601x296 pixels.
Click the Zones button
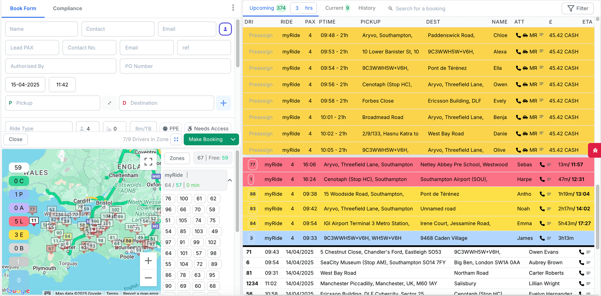(x=177, y=158)
